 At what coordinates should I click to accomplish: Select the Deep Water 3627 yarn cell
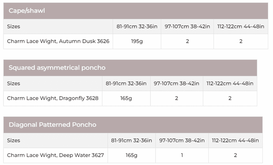coord(55,155)
